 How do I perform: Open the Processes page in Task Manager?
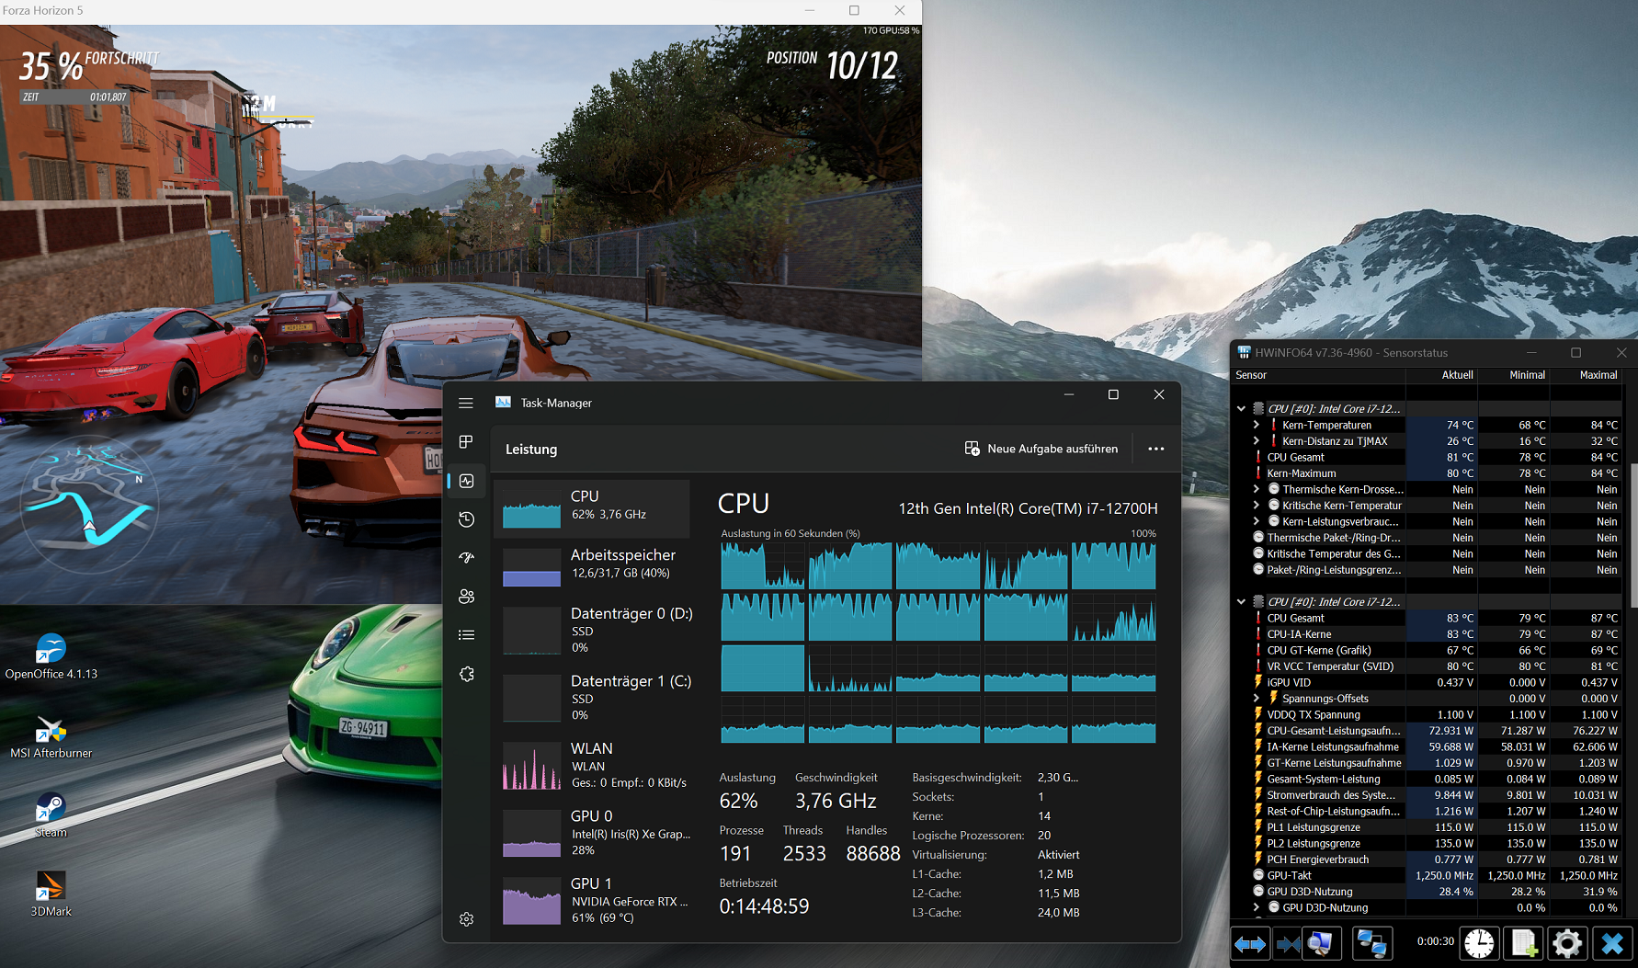coord(466,442)
